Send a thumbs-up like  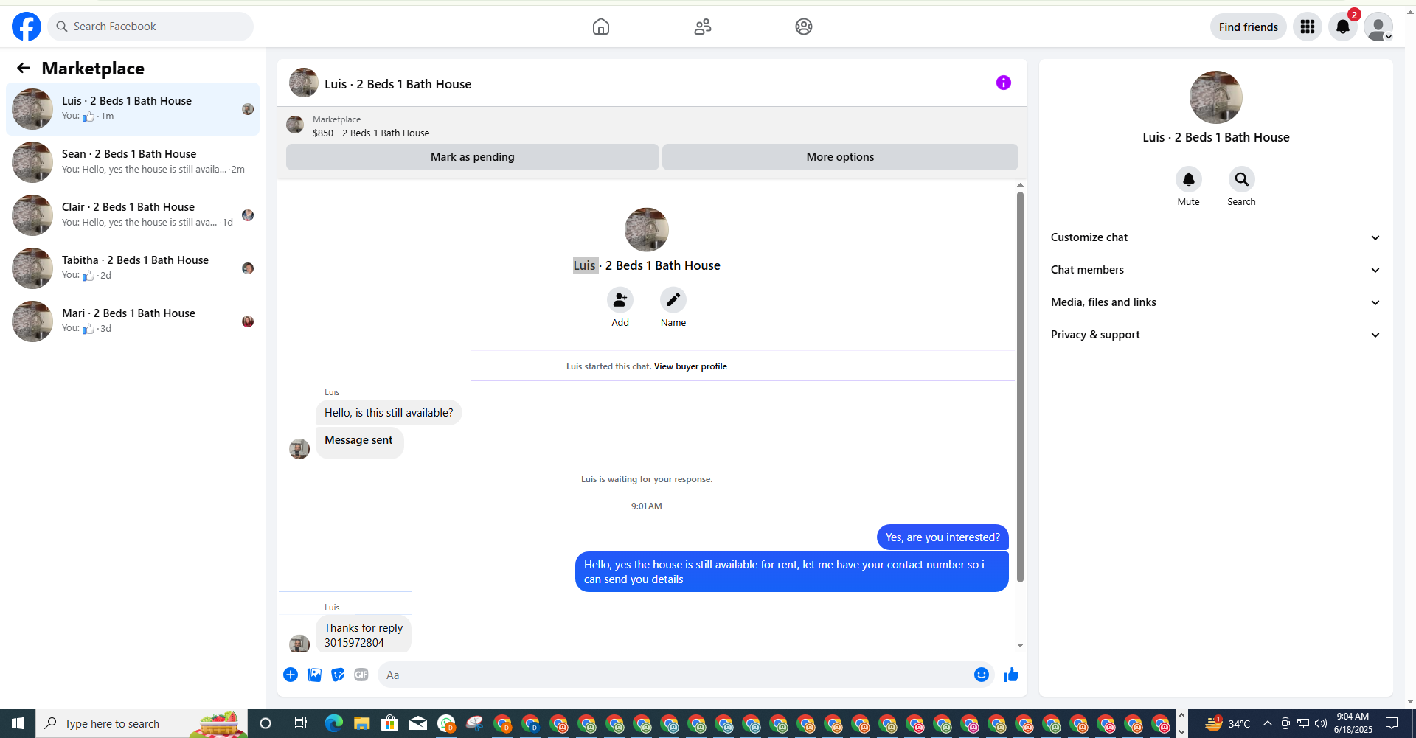pyautogui.click(x=1011, y=675)
